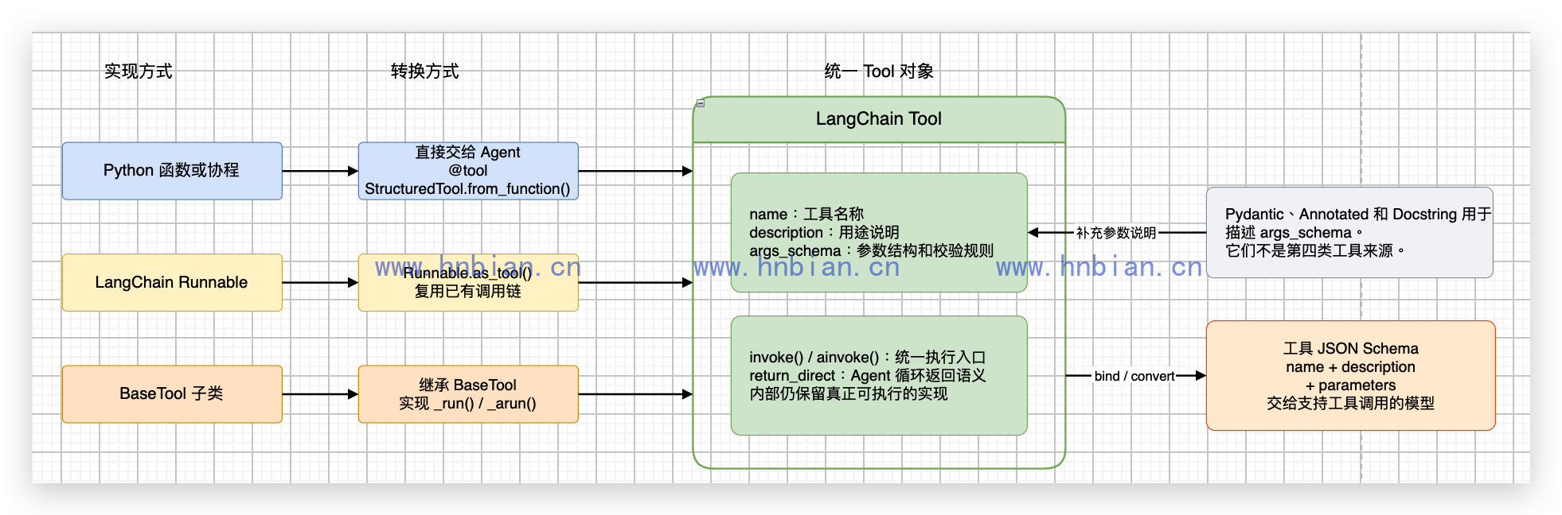Click the StructuredTool.from_function() box
The width and height of the screenshot is (1562, 515).
468,171
